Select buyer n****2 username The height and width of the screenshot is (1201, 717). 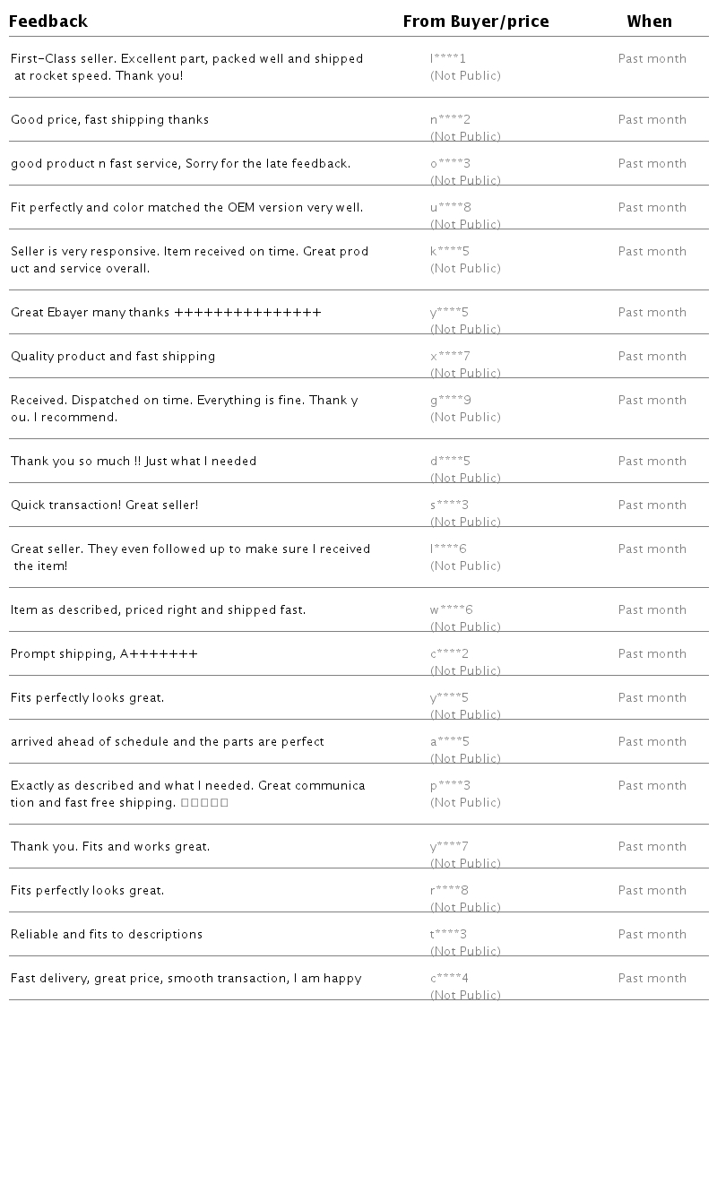click(450, 120)
